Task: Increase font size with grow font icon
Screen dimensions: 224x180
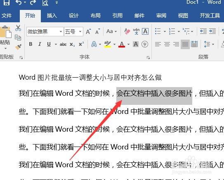Action: pos(88,31)
